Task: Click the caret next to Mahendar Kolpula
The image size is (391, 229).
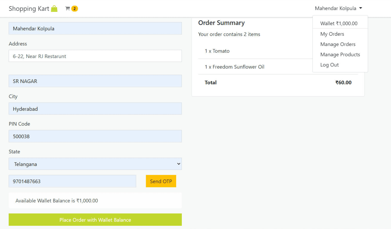Action: (361, 8)
